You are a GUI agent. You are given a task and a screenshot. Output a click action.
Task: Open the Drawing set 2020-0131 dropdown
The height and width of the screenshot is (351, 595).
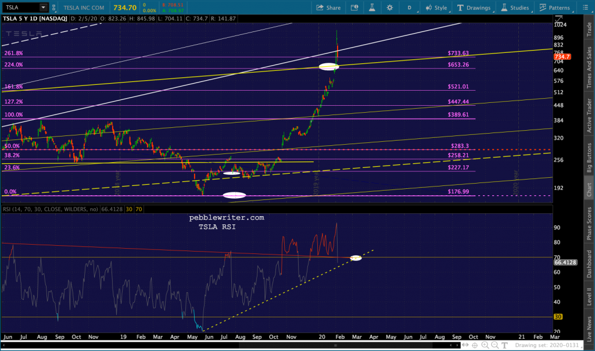tap(548, 345)
